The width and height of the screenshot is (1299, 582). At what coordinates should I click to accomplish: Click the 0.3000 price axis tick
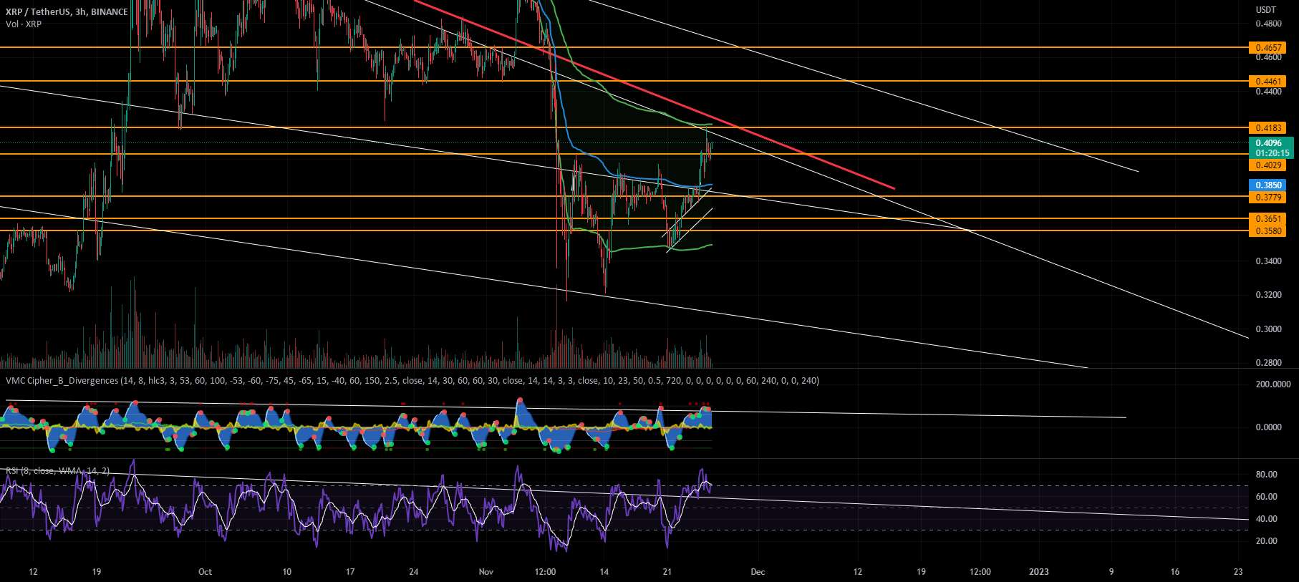1268,329
